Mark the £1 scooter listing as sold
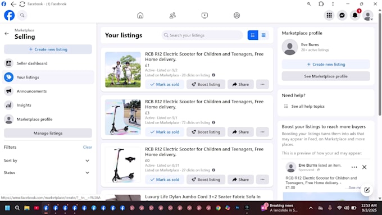The height and width of the screenshot is (215, 382). (165, 84)
